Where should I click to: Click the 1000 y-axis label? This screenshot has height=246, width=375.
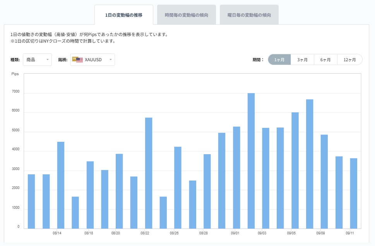(x=15, y=208)
